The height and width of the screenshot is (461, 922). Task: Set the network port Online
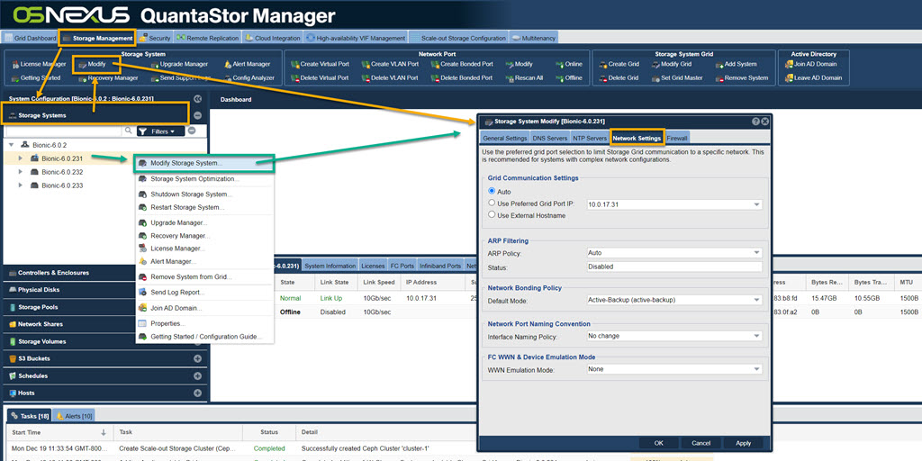pos(568,64)
